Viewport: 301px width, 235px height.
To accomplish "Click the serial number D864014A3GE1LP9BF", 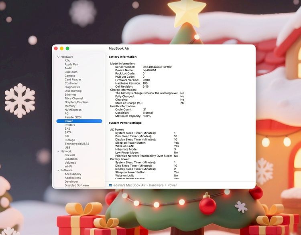I will [x=157, y=67].
